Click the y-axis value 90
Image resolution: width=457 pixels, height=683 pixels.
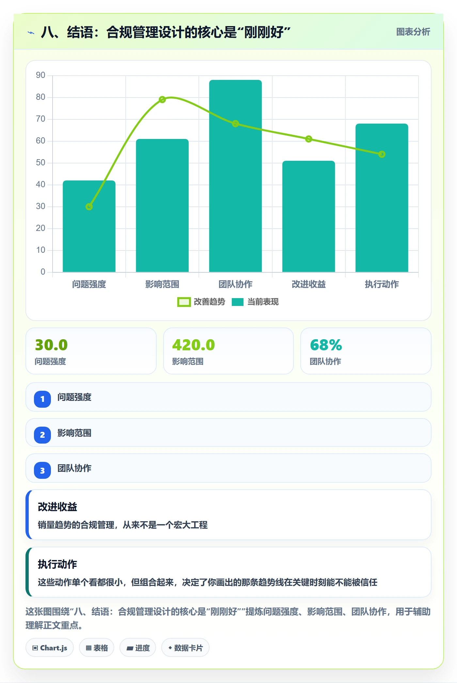pos(40,75)
